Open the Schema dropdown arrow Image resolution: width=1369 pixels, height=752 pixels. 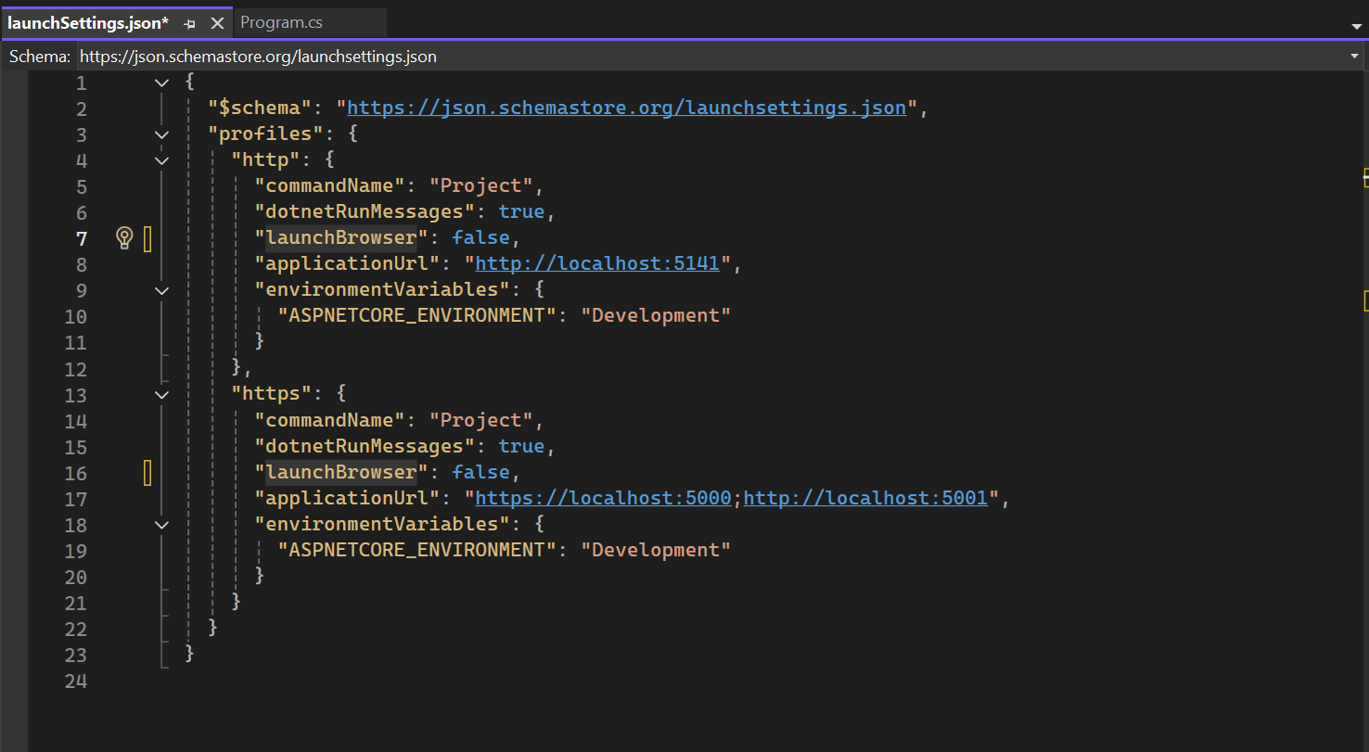[x=1355, y=57]
